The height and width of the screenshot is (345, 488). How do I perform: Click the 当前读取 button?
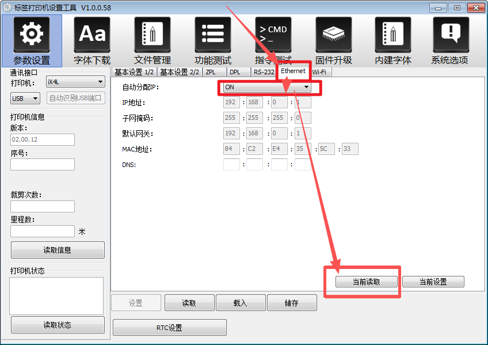click(x=367, y=282)
